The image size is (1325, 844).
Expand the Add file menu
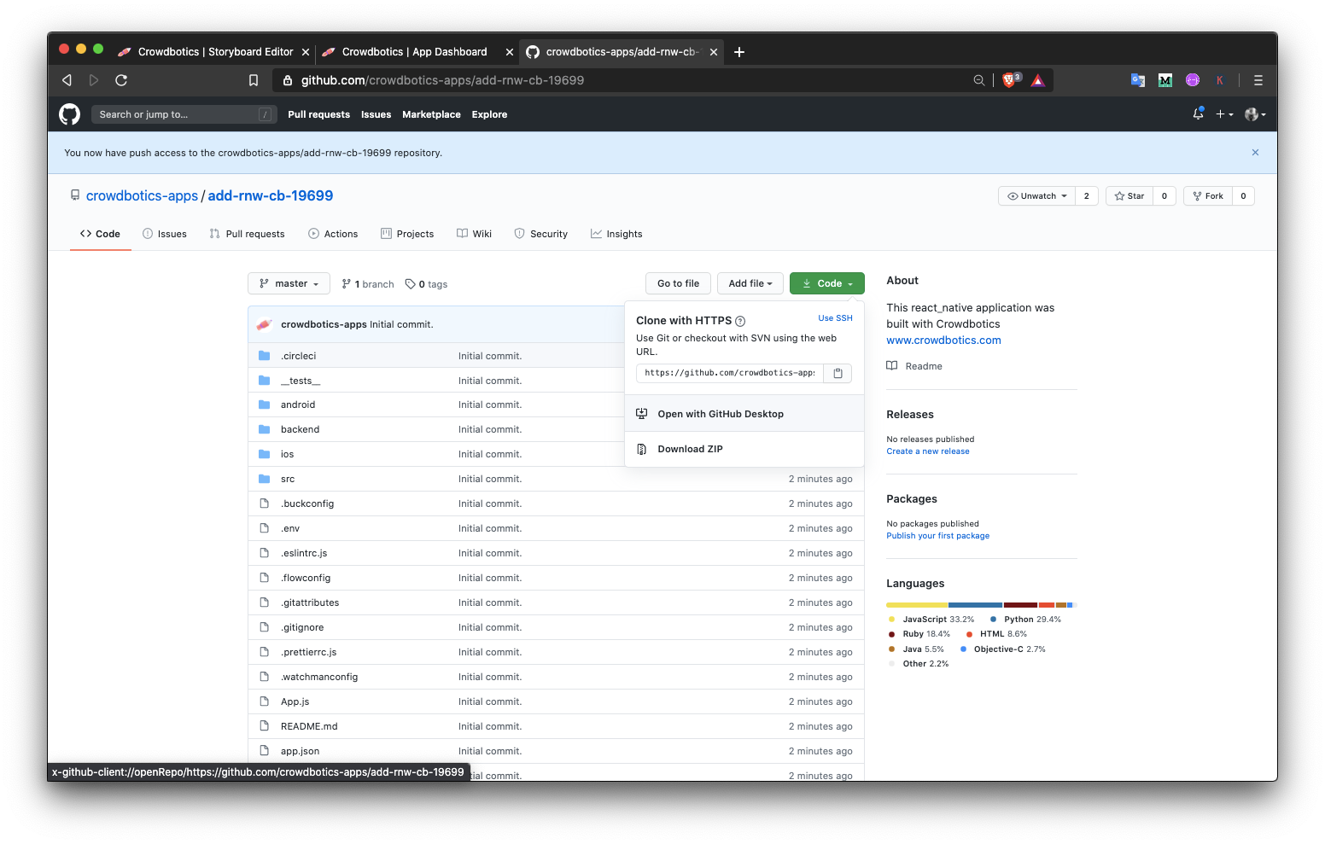(x=750, y=282)
